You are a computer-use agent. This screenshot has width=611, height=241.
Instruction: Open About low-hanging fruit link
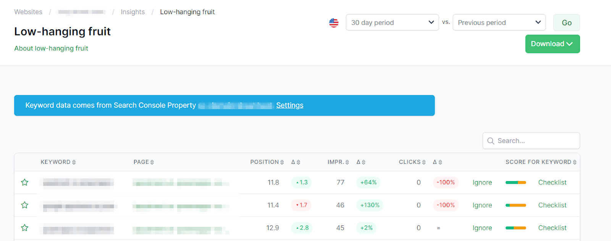pyautogui.click(x=51, y=49)
